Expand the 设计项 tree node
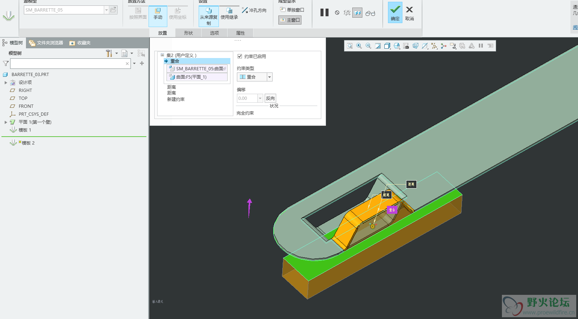The image size is (578, 319). tap(6, 83)
